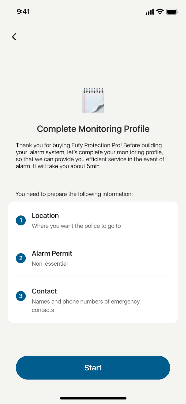Tap the home indicator bar
This screenshot has width=186, height=404.
93,398
